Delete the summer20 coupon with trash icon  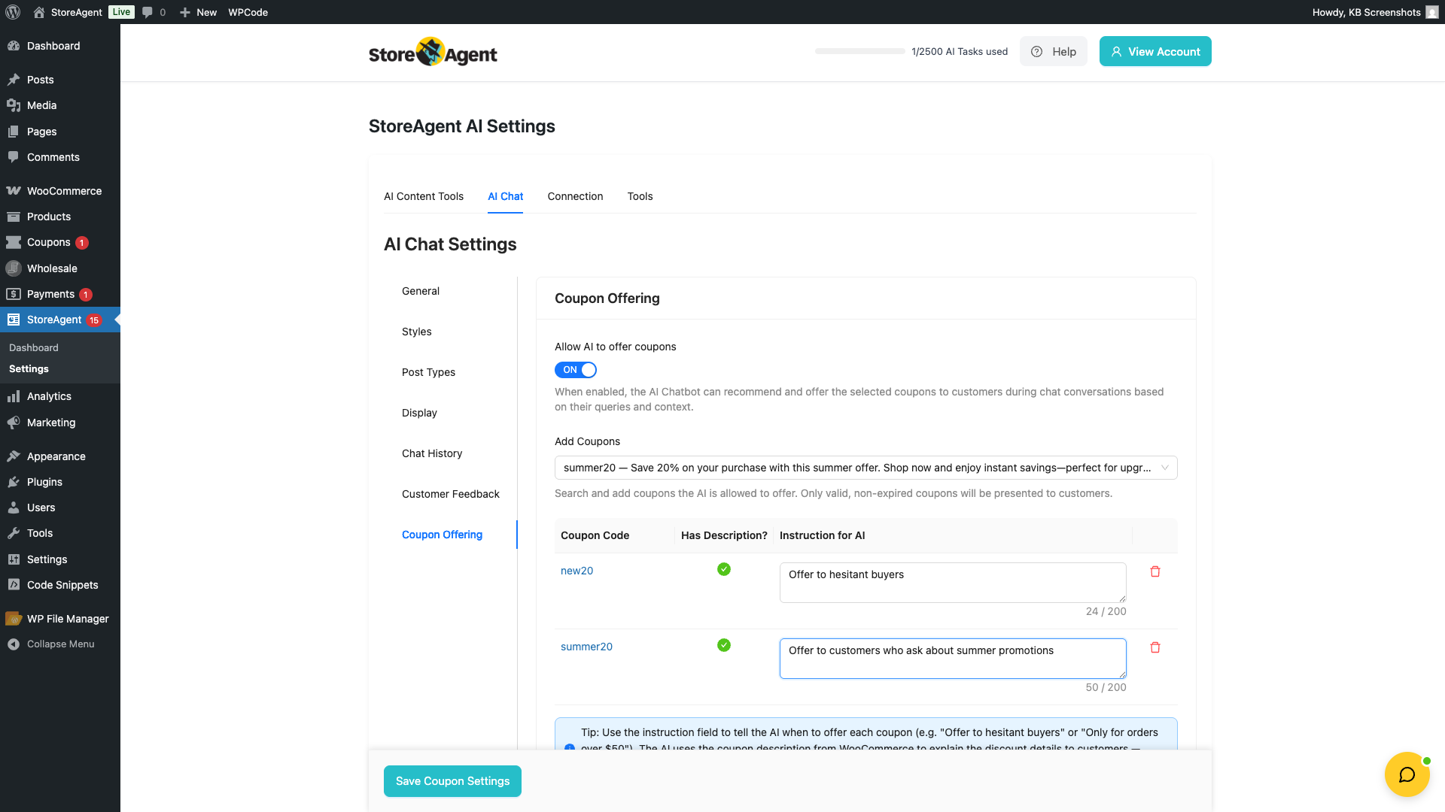[x=1155, y=647]
